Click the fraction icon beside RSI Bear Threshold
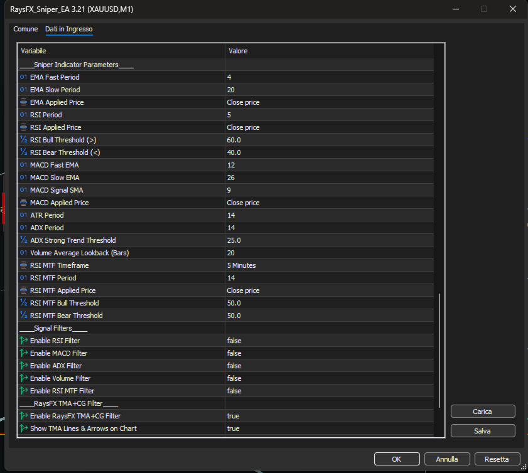This screenshot has height=473, width=528. point(23,152)
